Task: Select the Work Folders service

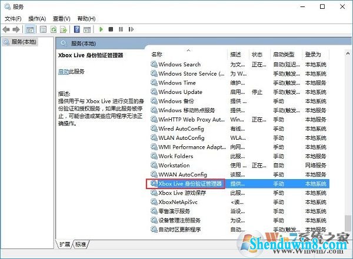Action: point(240,156)
